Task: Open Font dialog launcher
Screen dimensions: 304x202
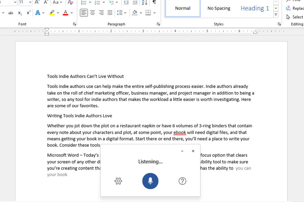Action: (74, 24)
